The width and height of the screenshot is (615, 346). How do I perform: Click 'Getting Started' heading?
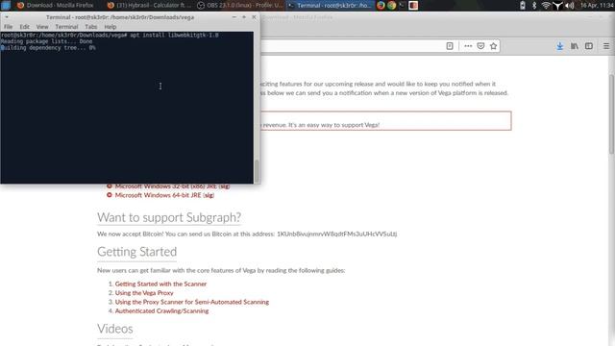136,252
